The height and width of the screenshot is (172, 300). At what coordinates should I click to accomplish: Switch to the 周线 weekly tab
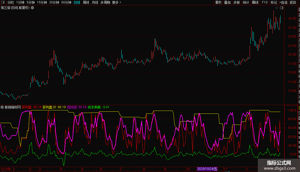86,2
